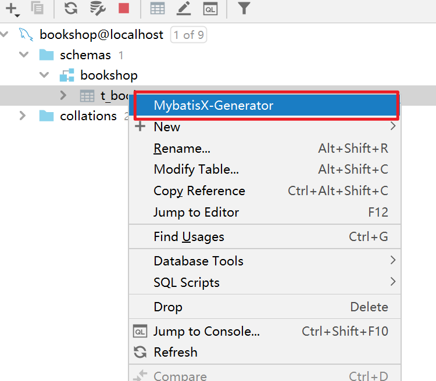This screenshot has width=436, height=381.
Task: Click the t_book table icon
Action: (87, 96)
